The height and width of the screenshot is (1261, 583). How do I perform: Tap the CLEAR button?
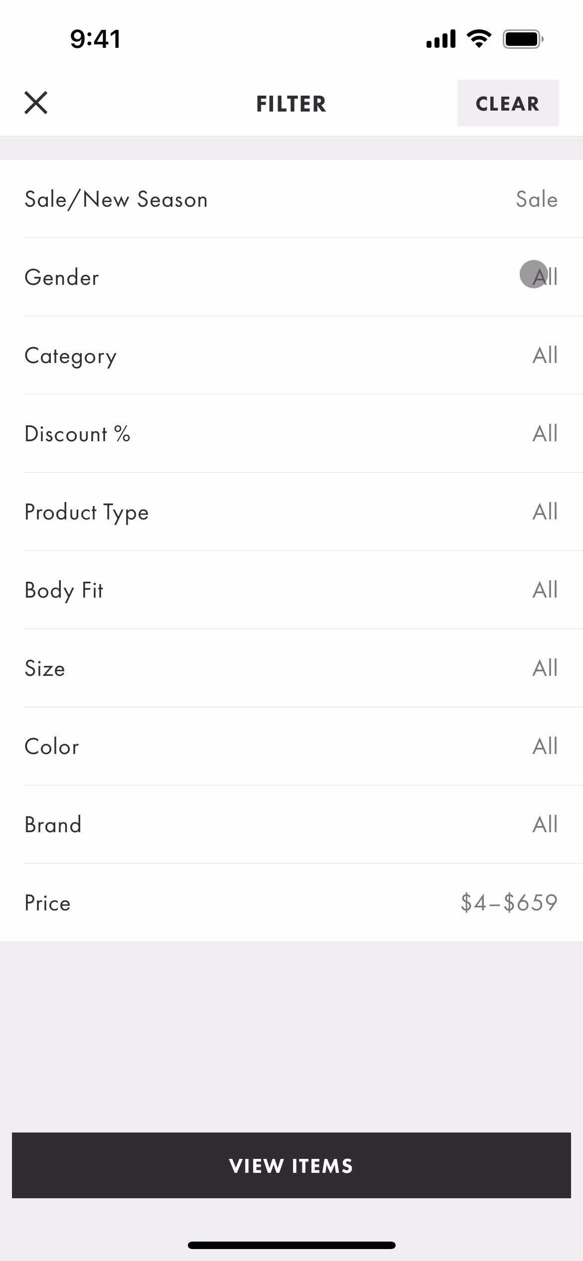click(508, 103)
